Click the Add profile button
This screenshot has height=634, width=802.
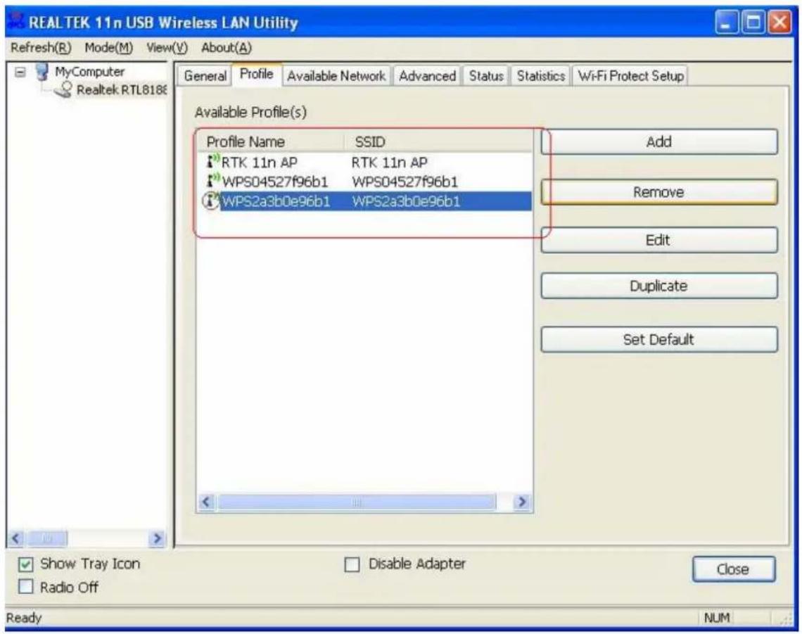pos(659,141)
